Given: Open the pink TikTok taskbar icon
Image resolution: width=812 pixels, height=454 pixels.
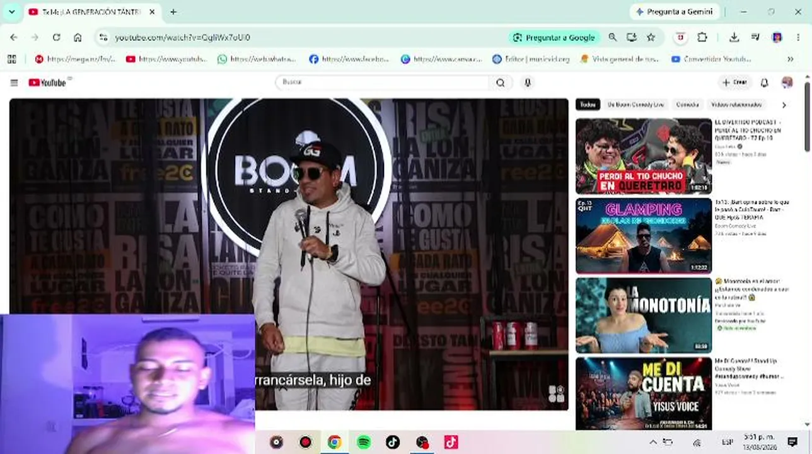Looking at the screenshot, I should (x=451, y=442).
